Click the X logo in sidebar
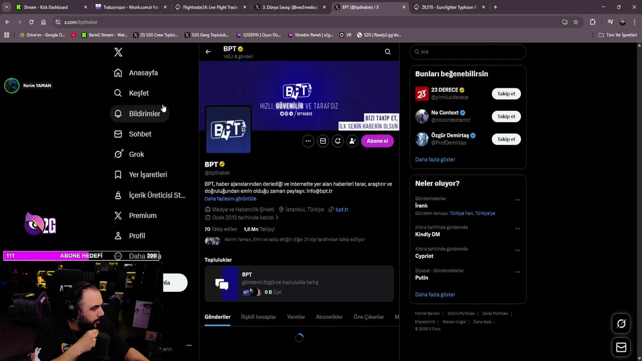The image size is (642, 361). (118, 52)
